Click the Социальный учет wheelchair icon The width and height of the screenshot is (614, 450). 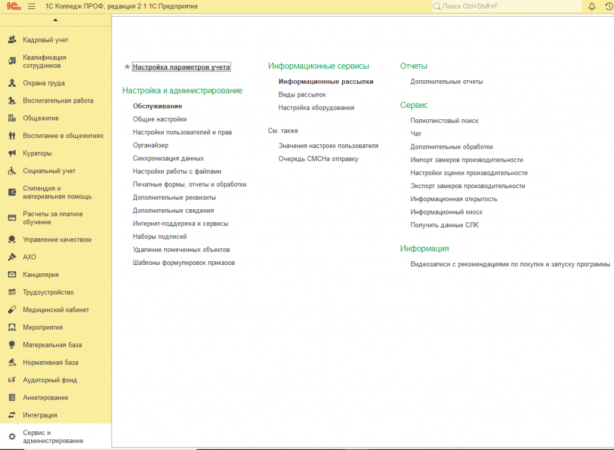(x=12, y=171)
